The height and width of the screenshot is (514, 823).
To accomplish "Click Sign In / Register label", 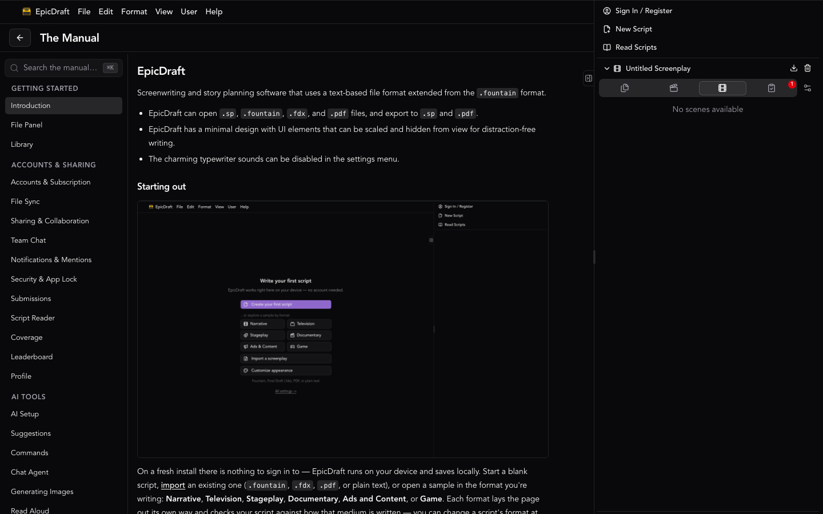I will (644, 11).
